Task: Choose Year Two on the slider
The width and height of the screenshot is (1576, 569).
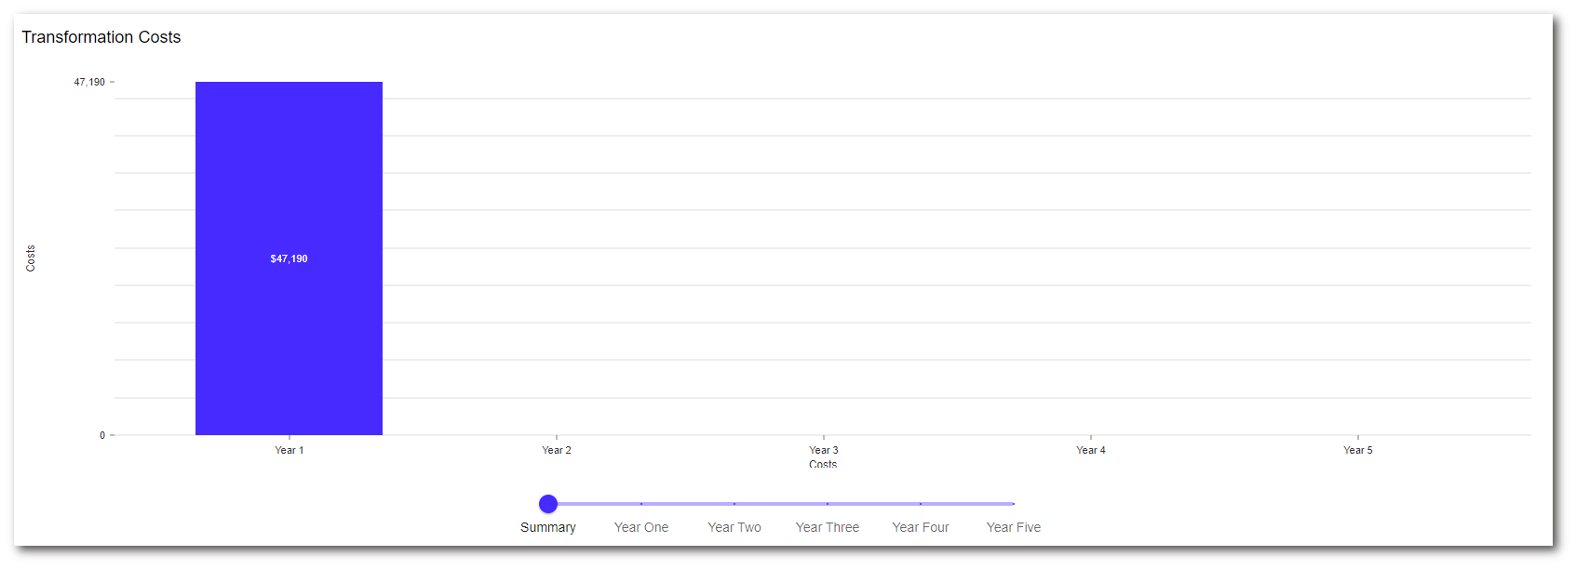Action: point(734,527)
